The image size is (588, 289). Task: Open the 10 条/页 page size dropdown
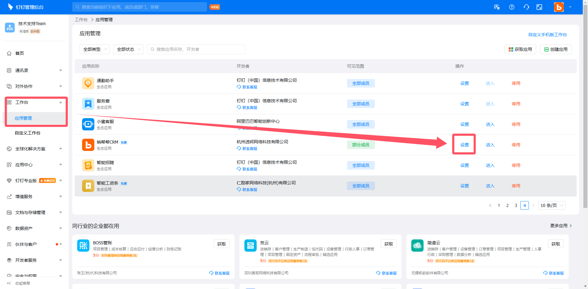click(552, 205)
